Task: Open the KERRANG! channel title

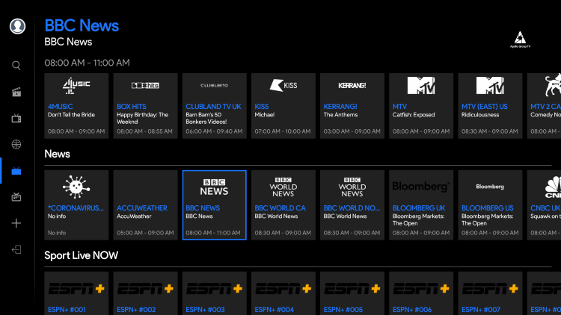Action: click(340, 107)
